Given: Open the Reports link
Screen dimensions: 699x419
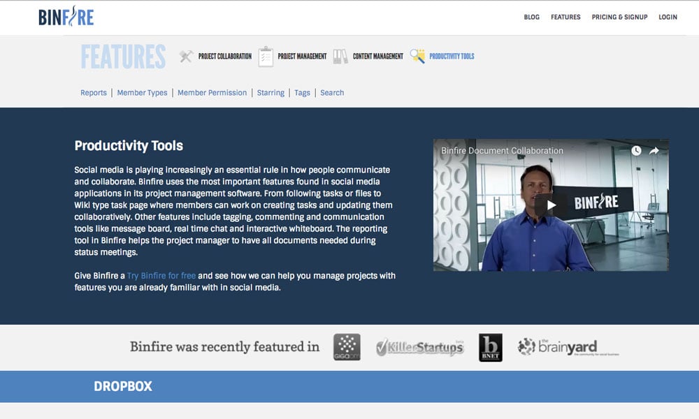Looking at the screenshot, I should pos(94,93).
